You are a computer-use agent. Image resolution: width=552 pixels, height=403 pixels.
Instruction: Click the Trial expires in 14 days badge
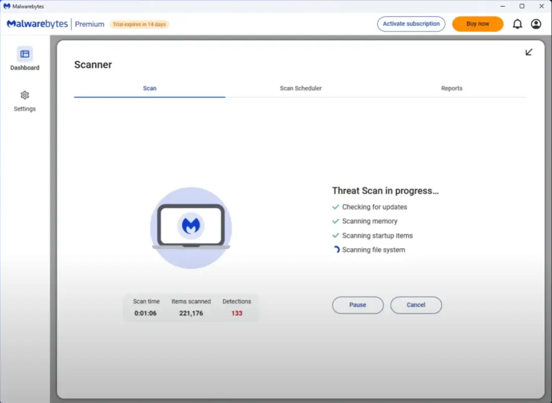[x=139, y=24]
